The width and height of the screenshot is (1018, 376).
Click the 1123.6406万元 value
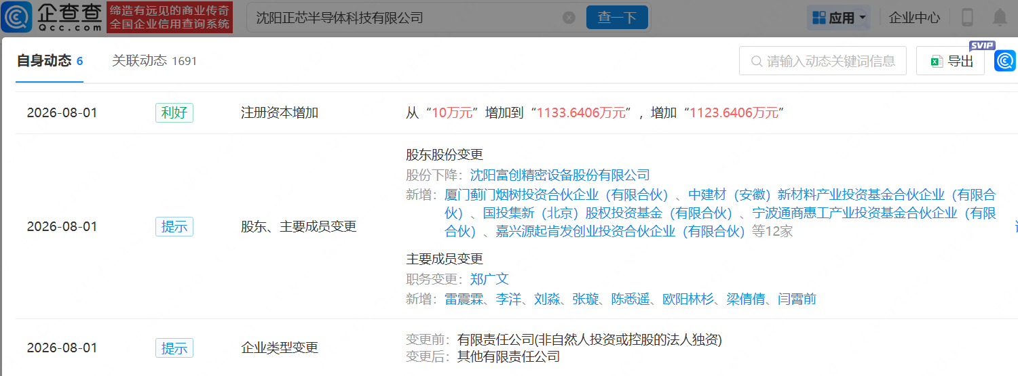[x=734, y=112]
